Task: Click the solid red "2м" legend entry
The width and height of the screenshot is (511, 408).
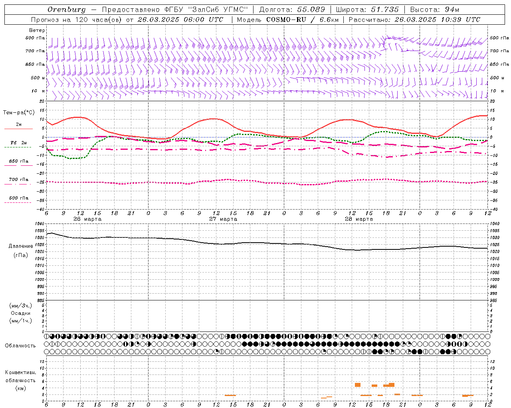Action: (19, 125)
